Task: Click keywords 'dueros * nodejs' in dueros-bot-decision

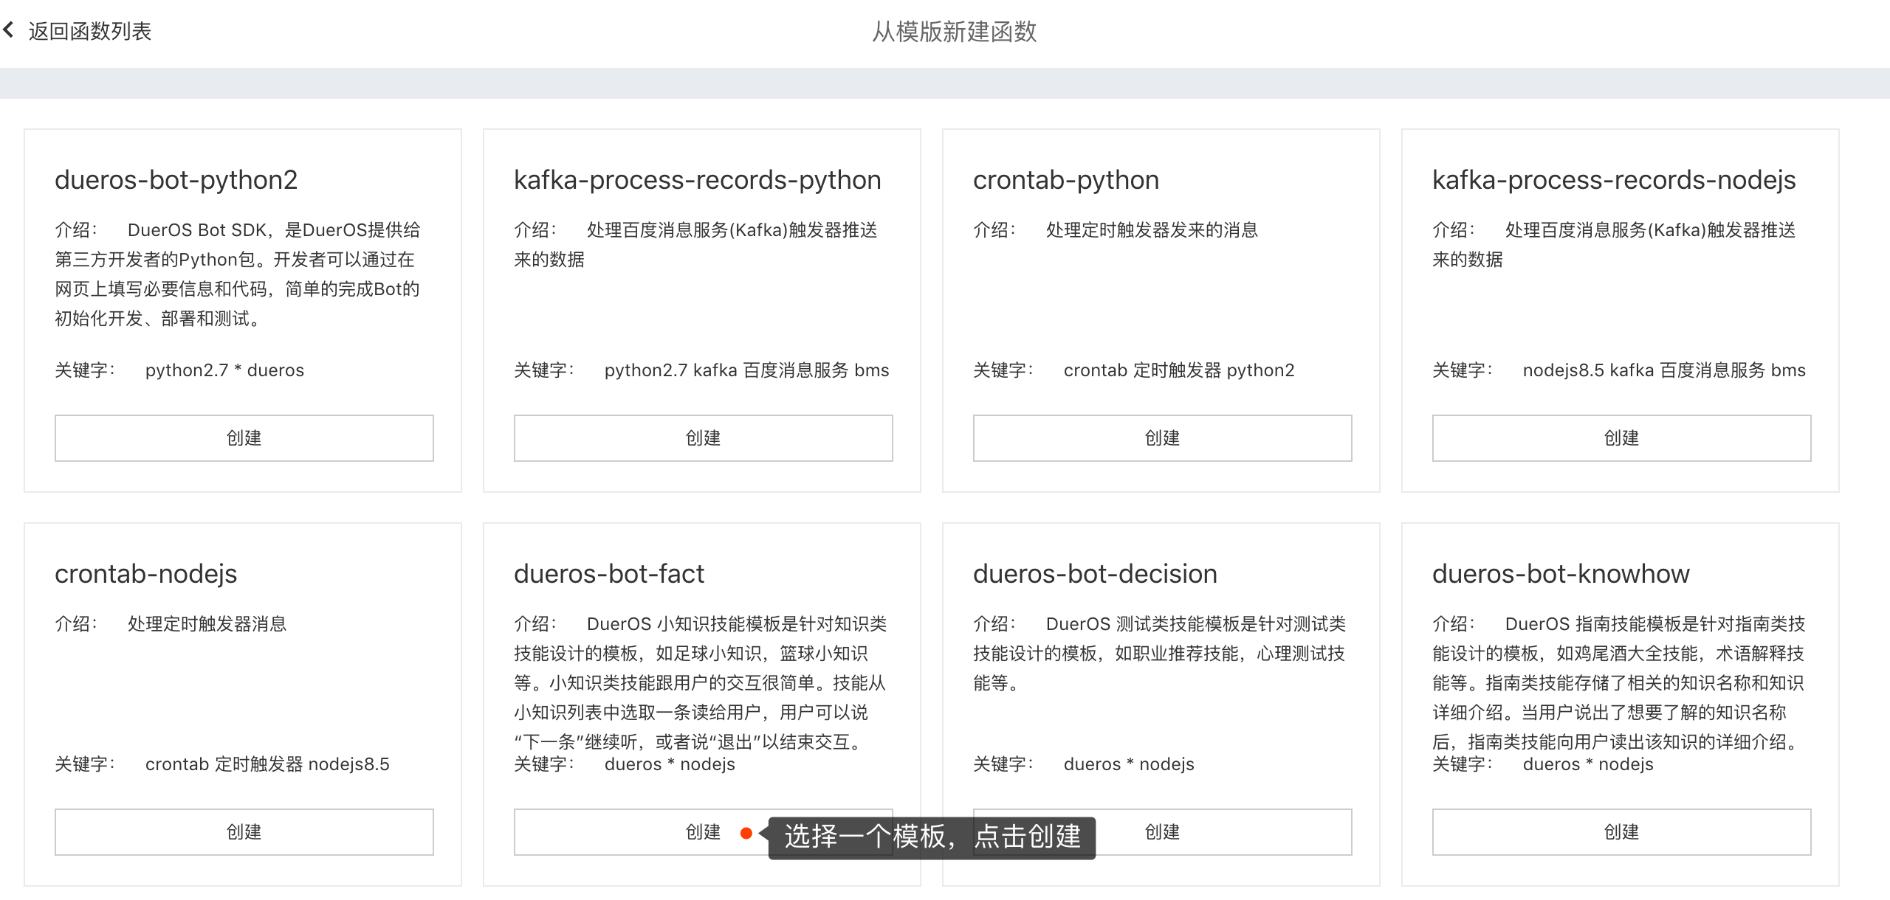Action: [x=1129, y=764]
